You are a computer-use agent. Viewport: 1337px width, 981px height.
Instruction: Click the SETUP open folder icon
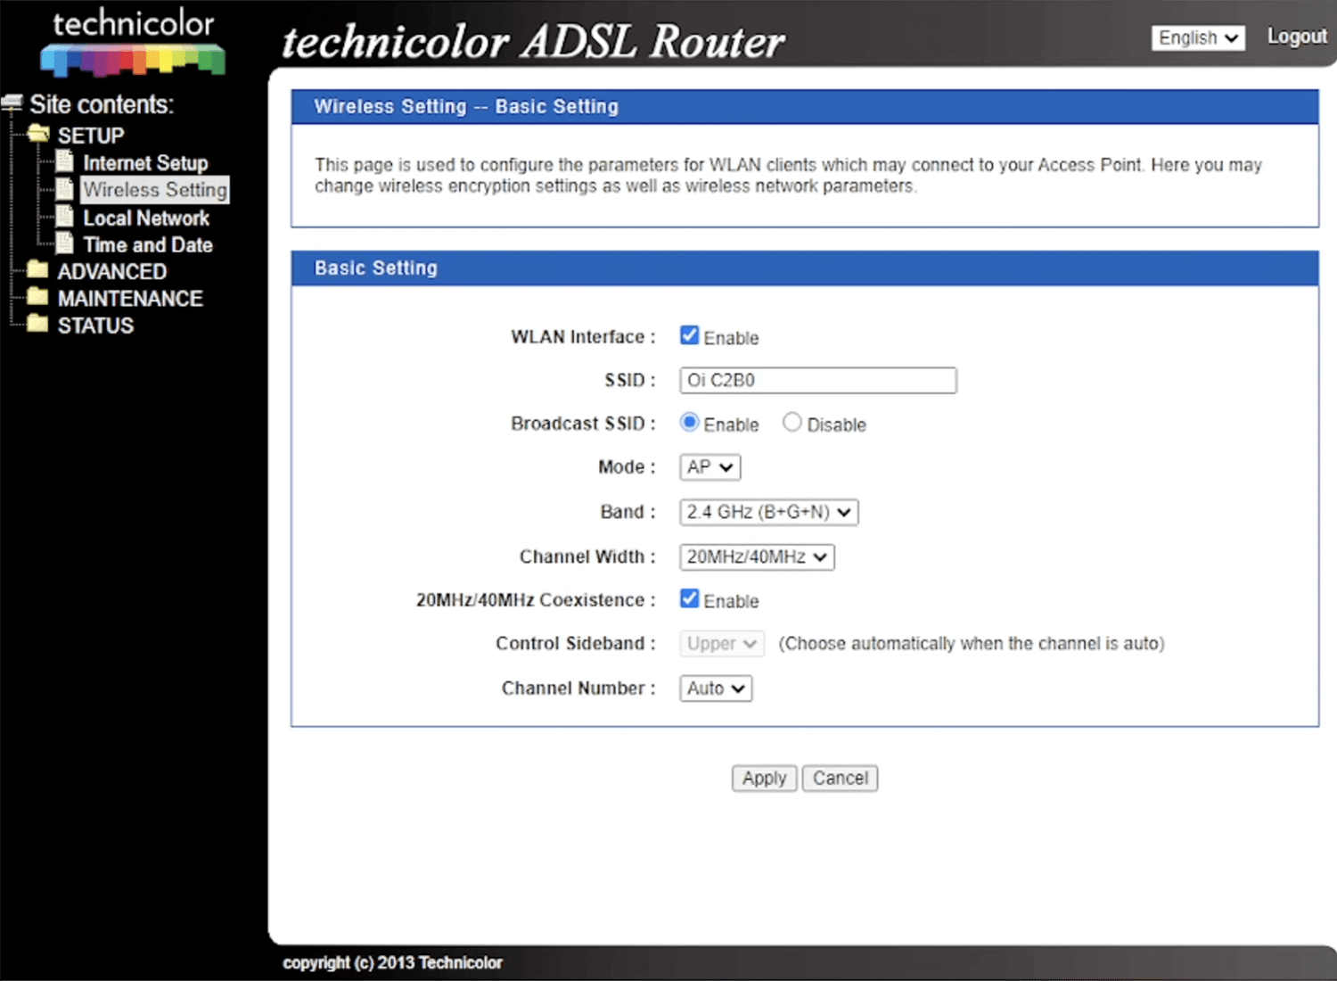point(38,135)
